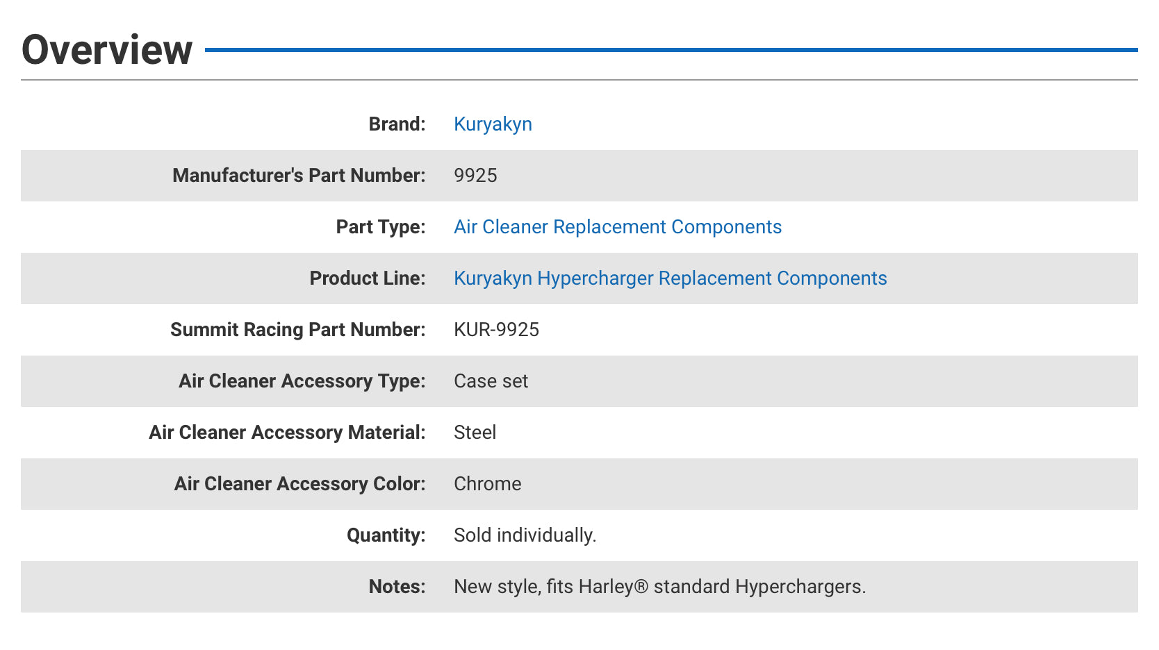Screen dimensions: 1159x650
Task: Click the Summit Racing Part Number label
Action: (x=297, y=330)
